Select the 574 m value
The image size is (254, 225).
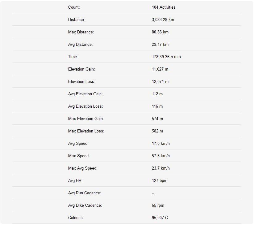157,119
